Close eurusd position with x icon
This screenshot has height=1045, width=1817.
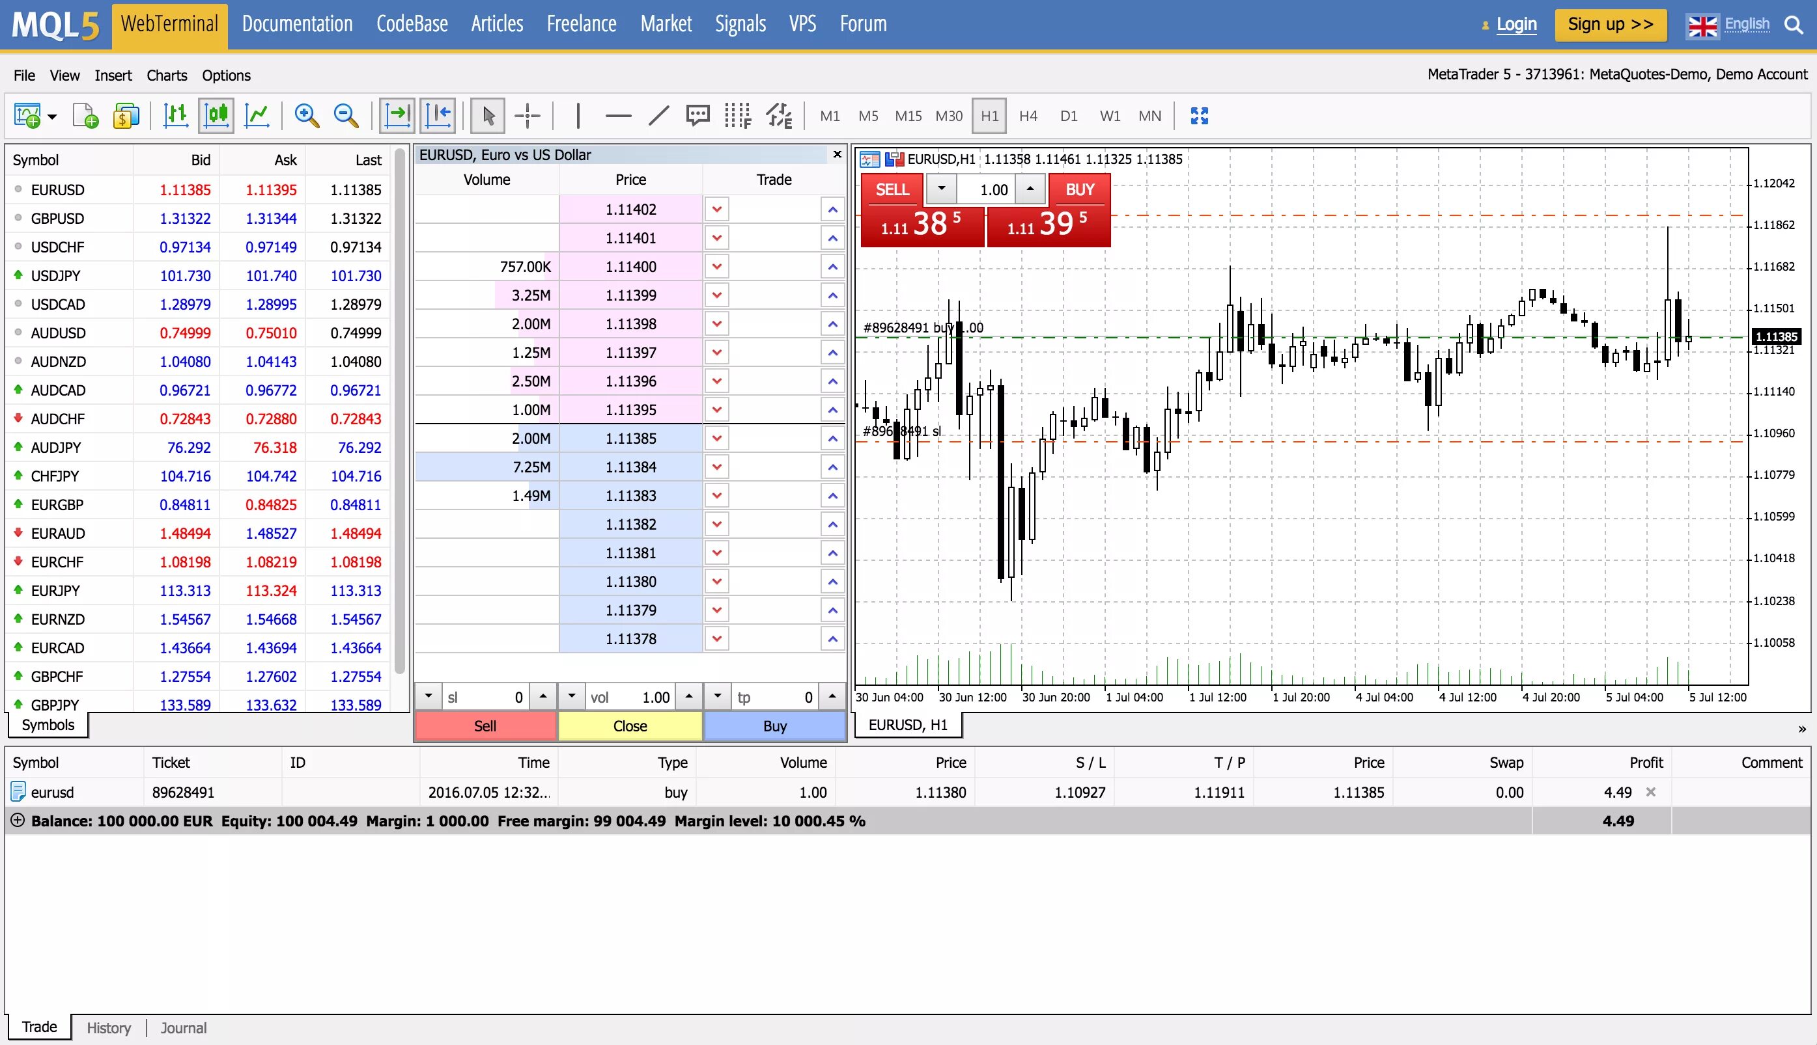(x=1650, y=792)
